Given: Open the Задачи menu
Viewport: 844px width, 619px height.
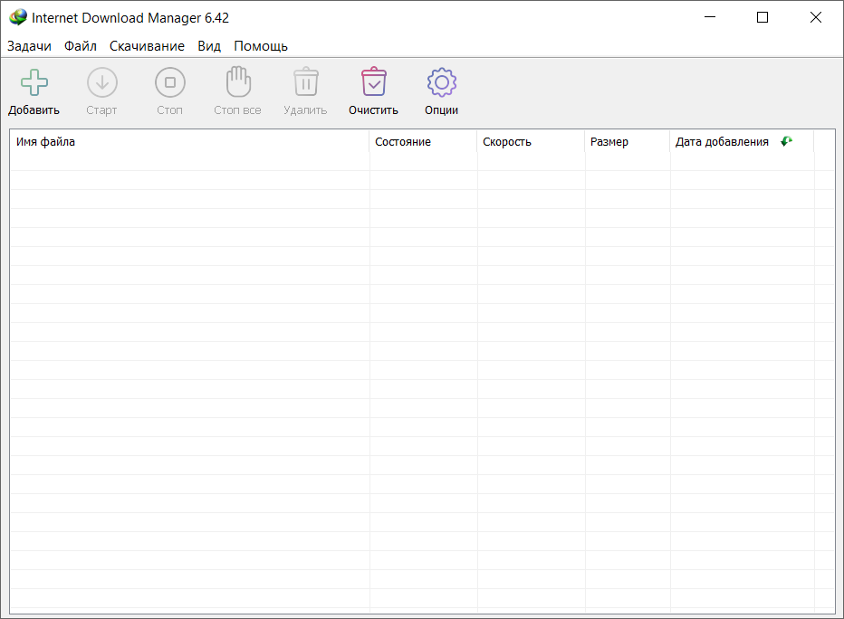Looking at the screenshot, I should tap(29, 46).
